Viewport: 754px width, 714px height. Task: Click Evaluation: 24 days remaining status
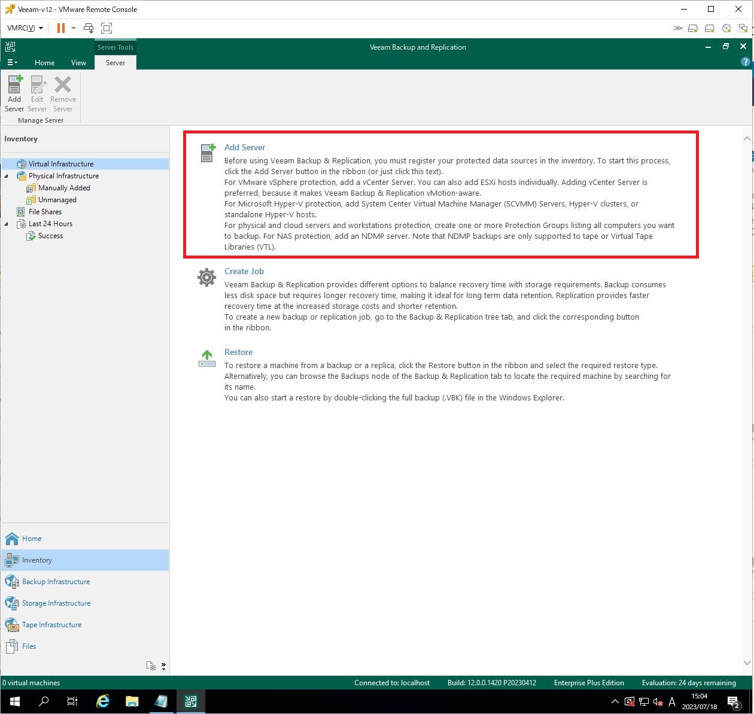(x=689, y=683)
